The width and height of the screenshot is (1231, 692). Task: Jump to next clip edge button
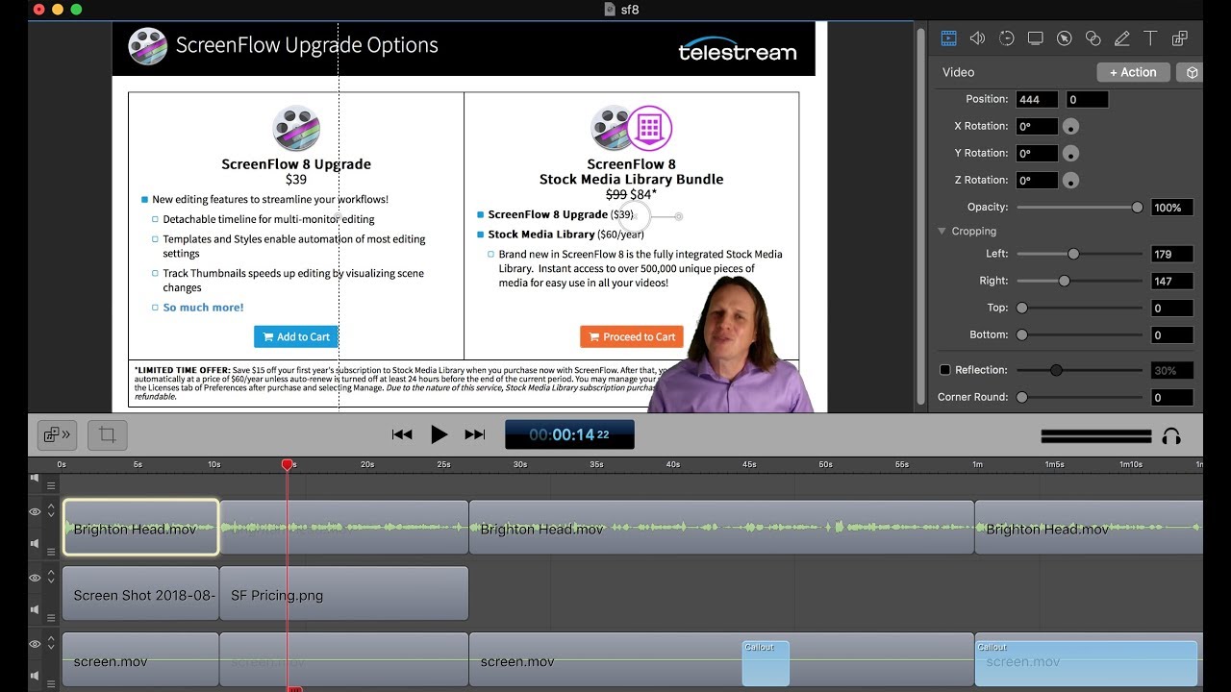point(475,434)
